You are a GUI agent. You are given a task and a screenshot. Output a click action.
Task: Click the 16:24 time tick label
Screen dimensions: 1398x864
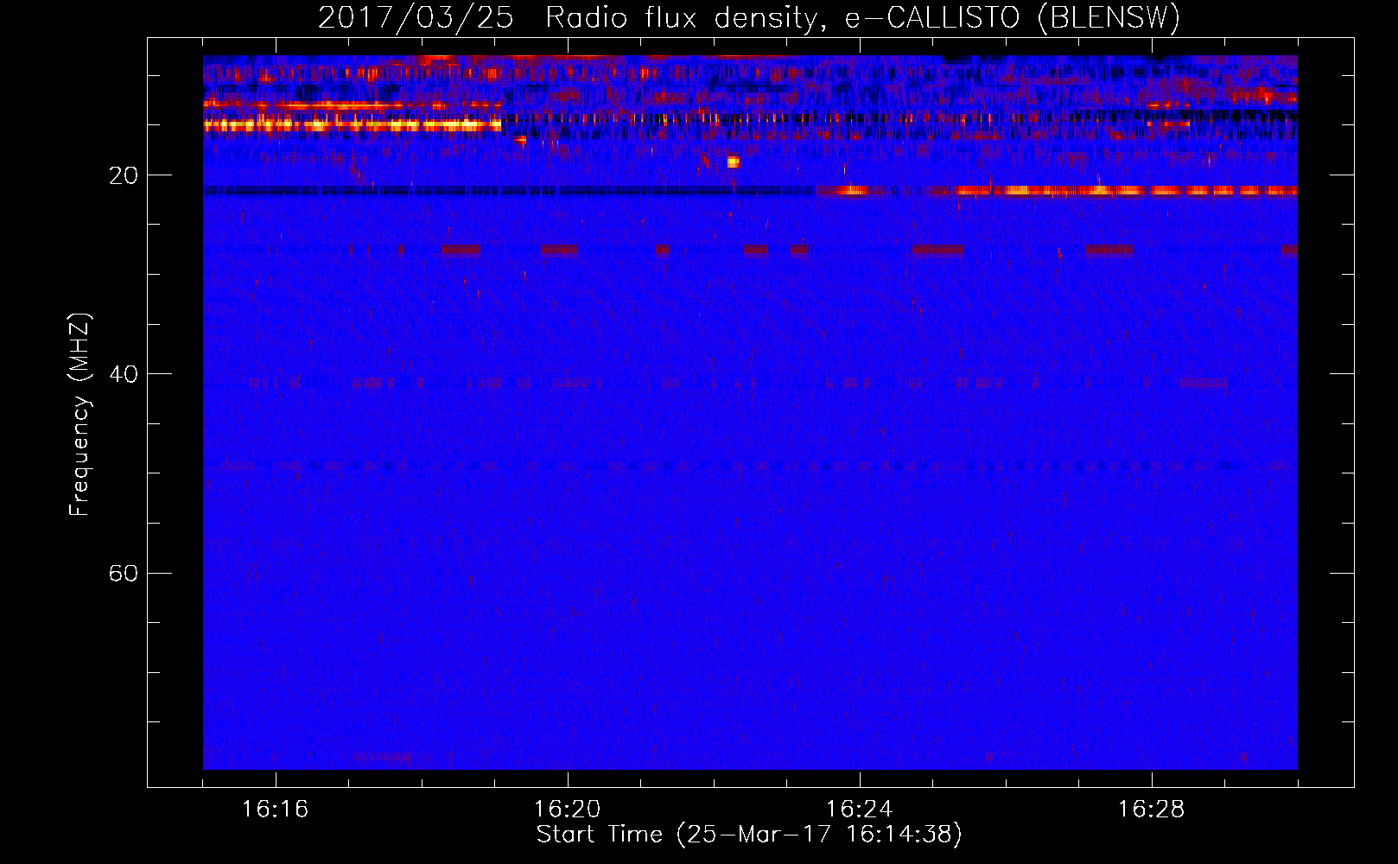[859, 810]
